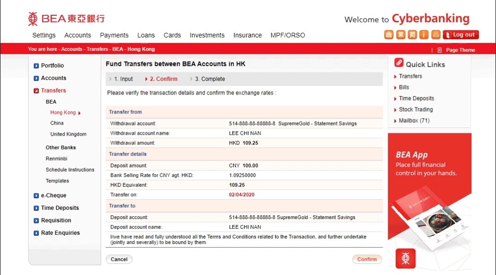Open the Page Theme option
Viewport: 496px width, 275px height.
[460, 50]
